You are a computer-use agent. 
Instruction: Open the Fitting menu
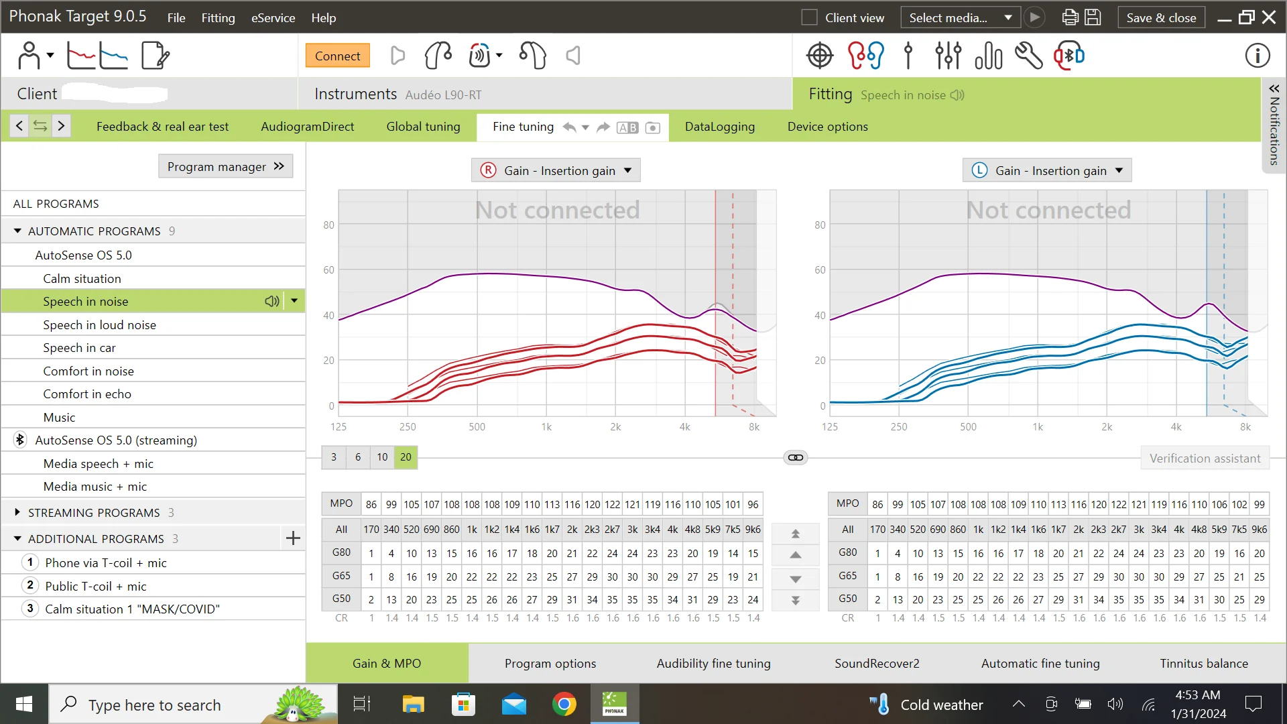pyautogui.click(x=218, y=17)
